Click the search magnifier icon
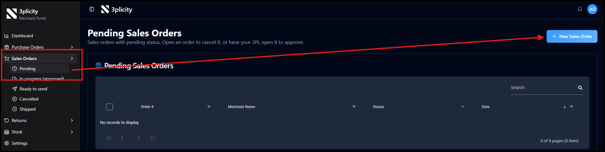This screenshot has height=152, width=605. pos(580,88)
